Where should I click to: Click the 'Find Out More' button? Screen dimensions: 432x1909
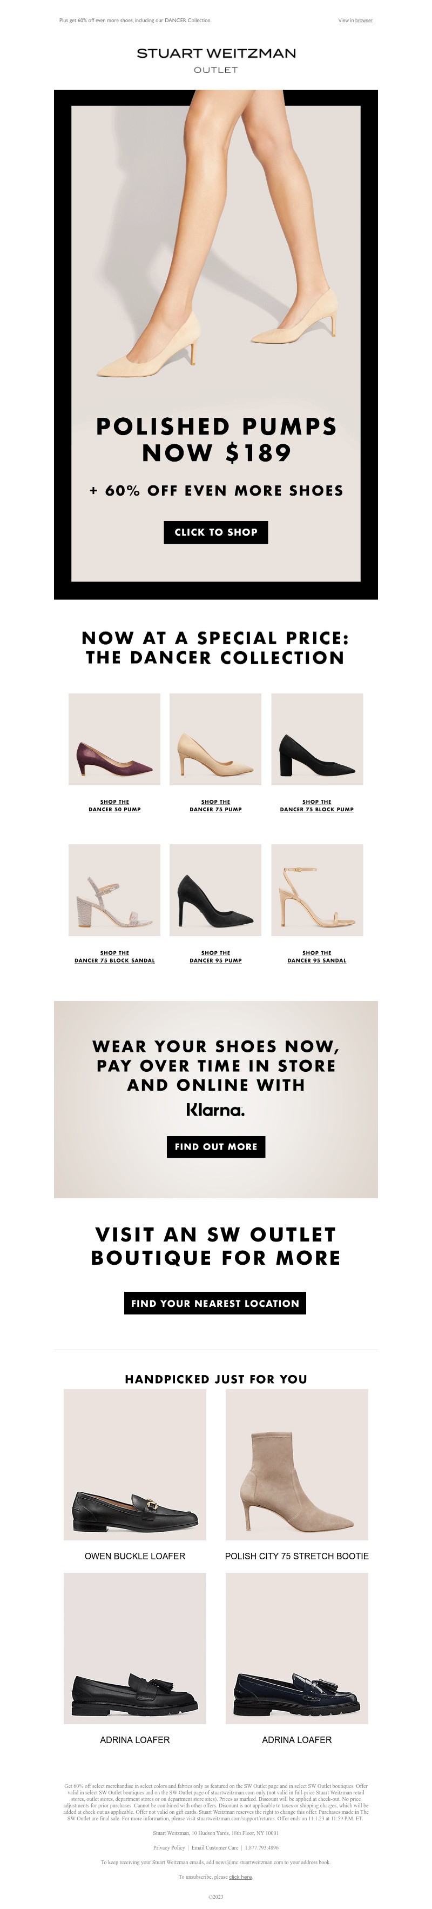point(215,1146)
